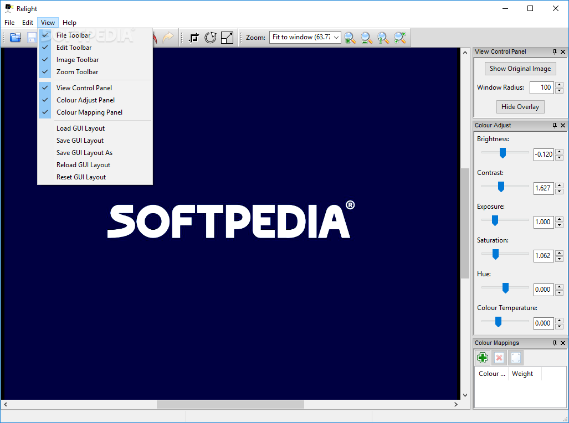The height and width of the screenshot is (423, 569).
Task: Click the Hue slider handle
Action: (505, 288)
